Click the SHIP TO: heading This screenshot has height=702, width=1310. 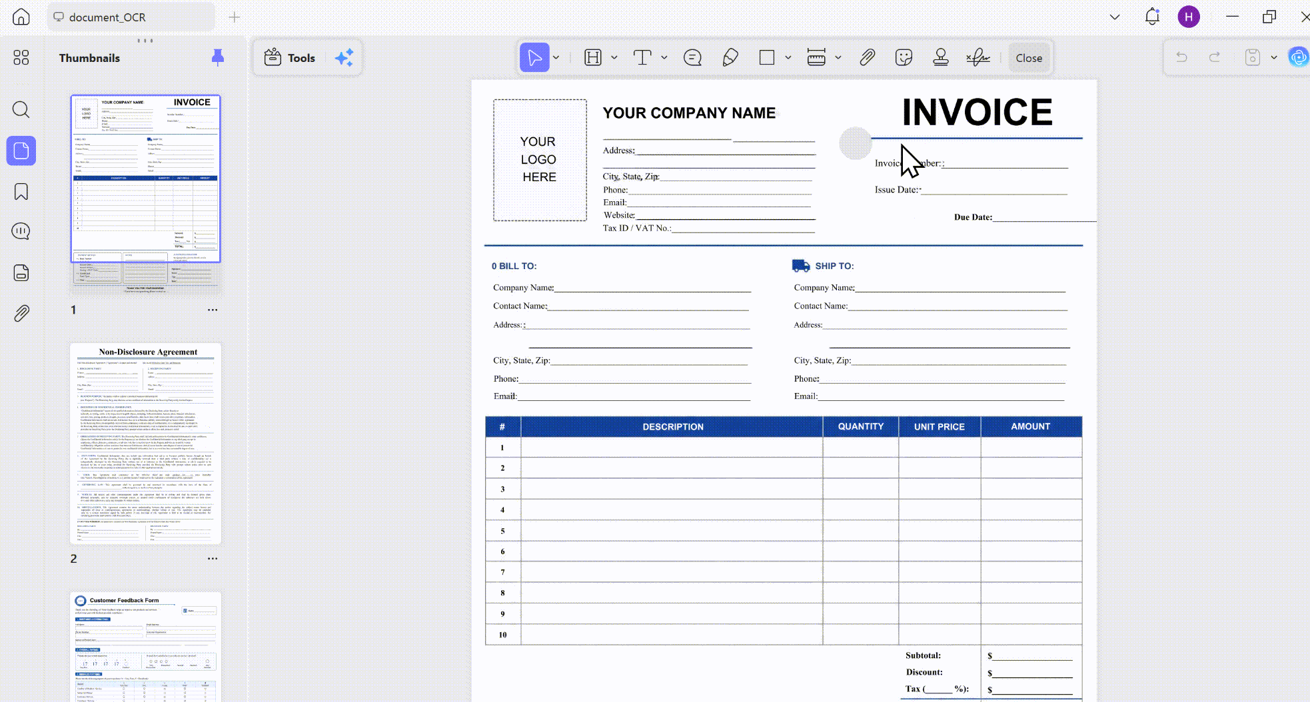(x=834, y=266)
